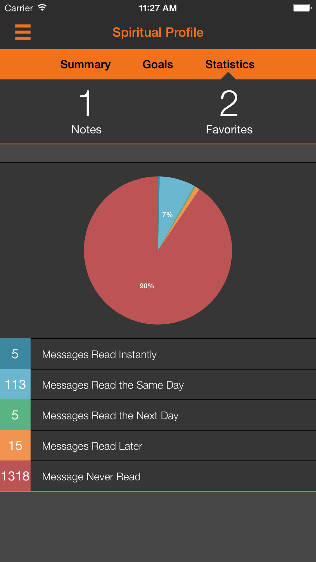The width and height of the screenshot is (316, 562).
Task: Open Messages Read the Same Day row
Action: (158, 385)
